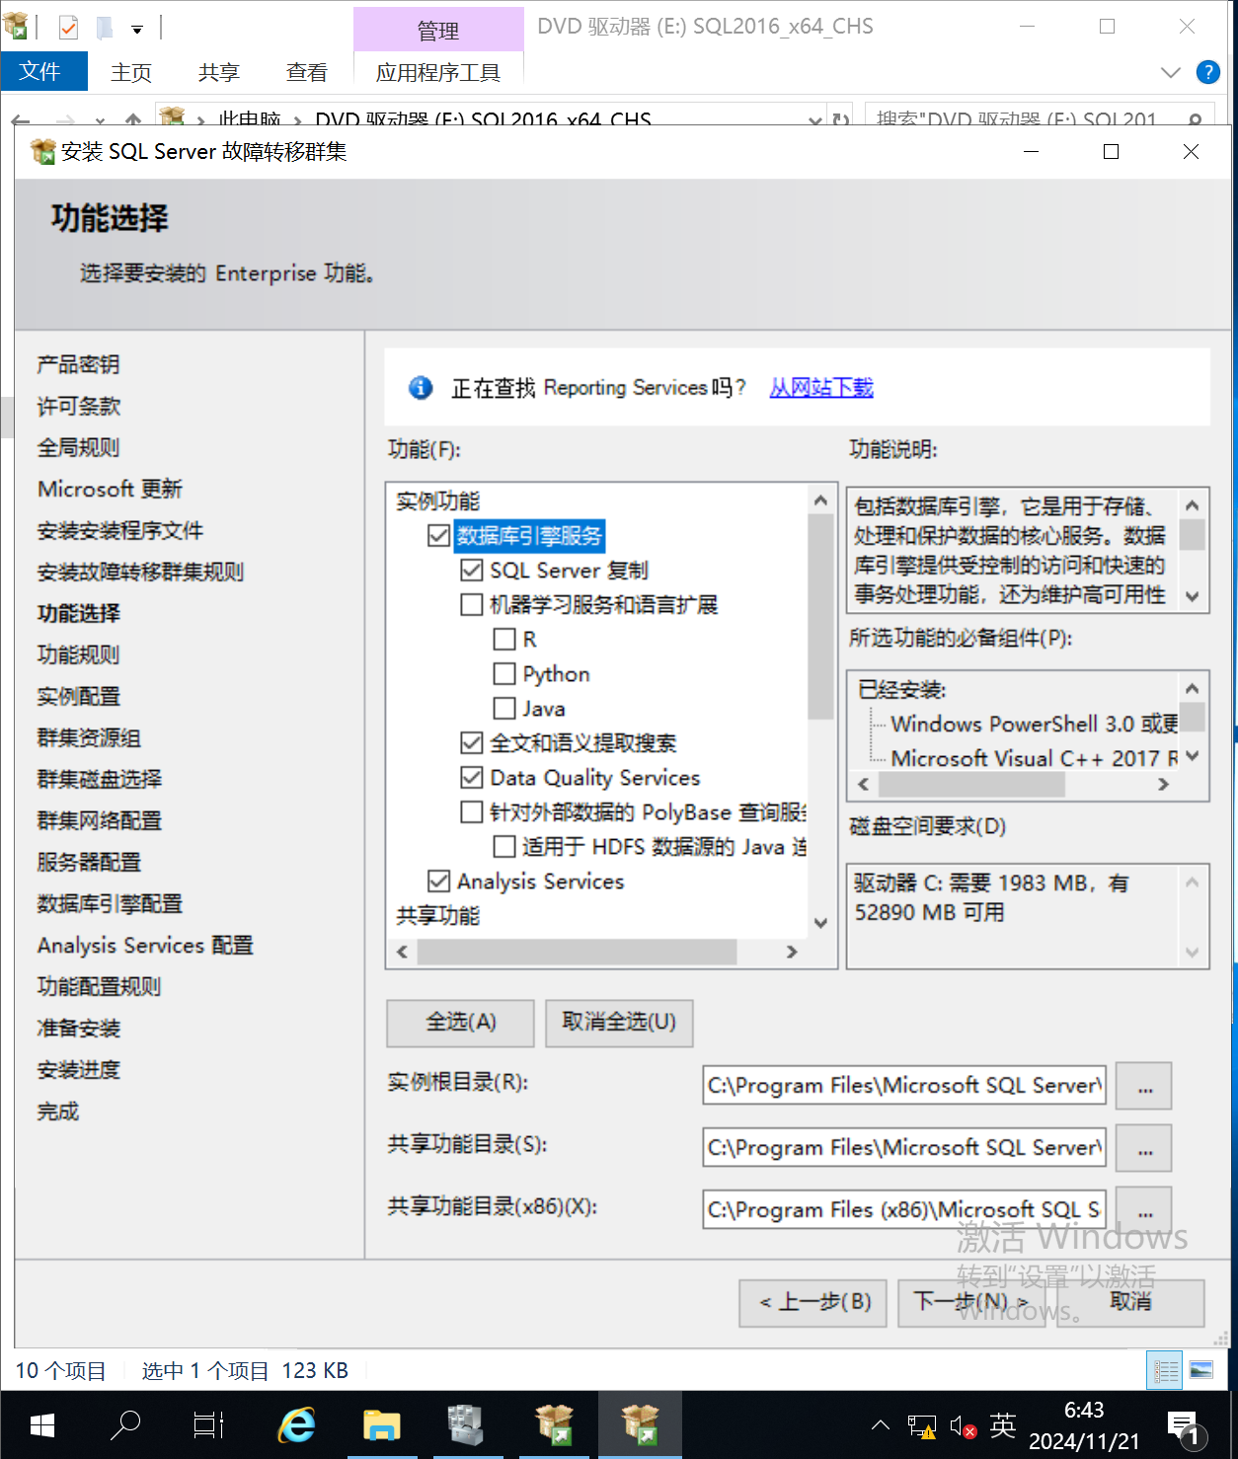
Task: Browse for 实例根目录 path
Action: pyautogui.click(x=1144, y=1087)
